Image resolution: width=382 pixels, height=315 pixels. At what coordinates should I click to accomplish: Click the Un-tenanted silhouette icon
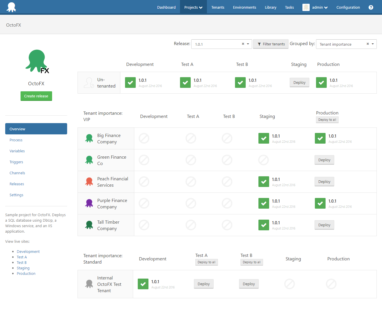tap(89, 82)
